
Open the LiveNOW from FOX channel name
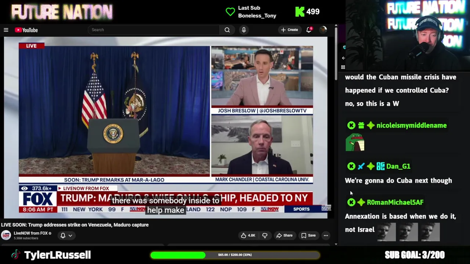click(x=31, y=233)
